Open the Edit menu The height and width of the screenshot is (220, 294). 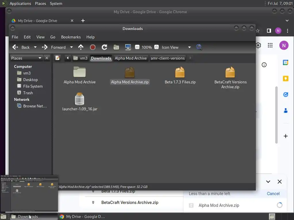tap(27, 37)
